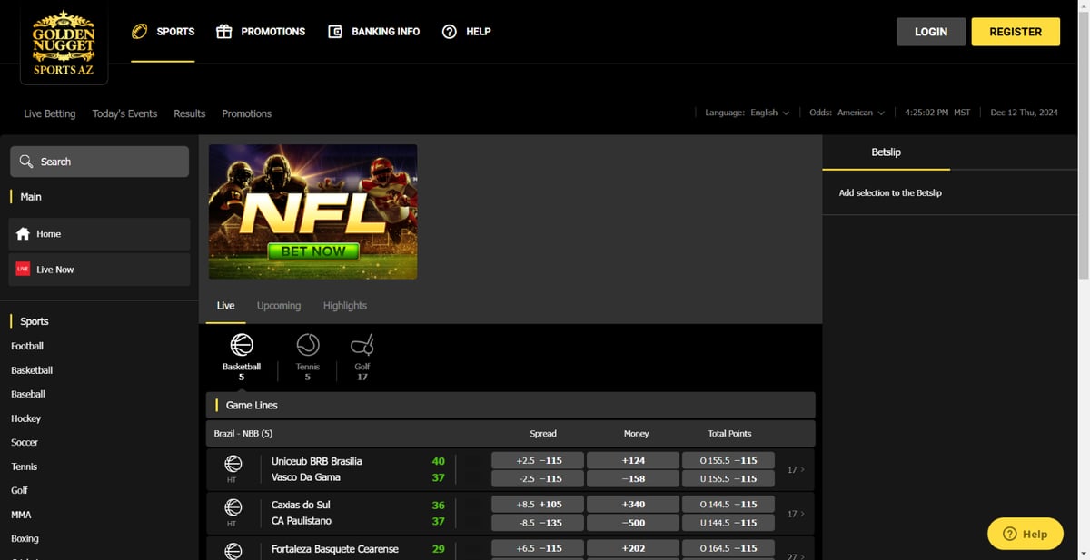
Task: Bet Vasco Da Gama spread -2.5 -115
Action: tap(538, 478)
